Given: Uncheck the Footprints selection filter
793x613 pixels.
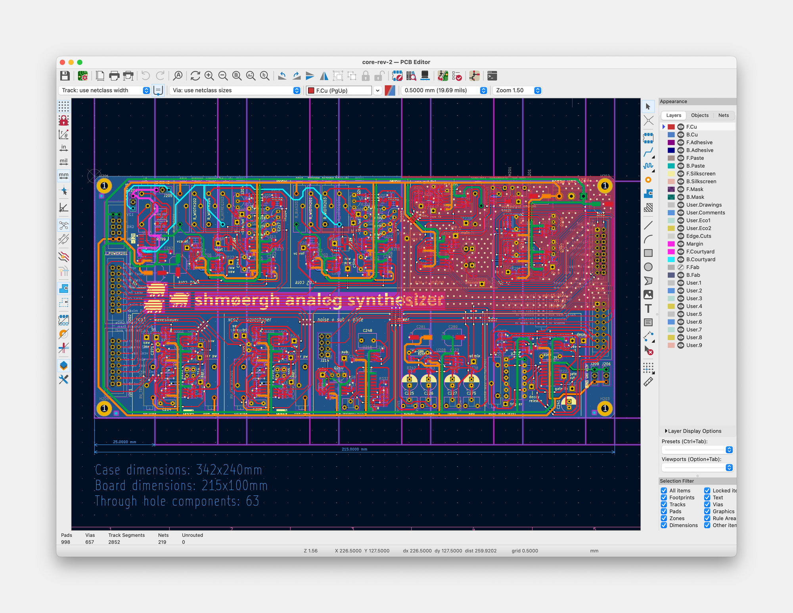Looking at the screenshot, I should pos(664,498).
